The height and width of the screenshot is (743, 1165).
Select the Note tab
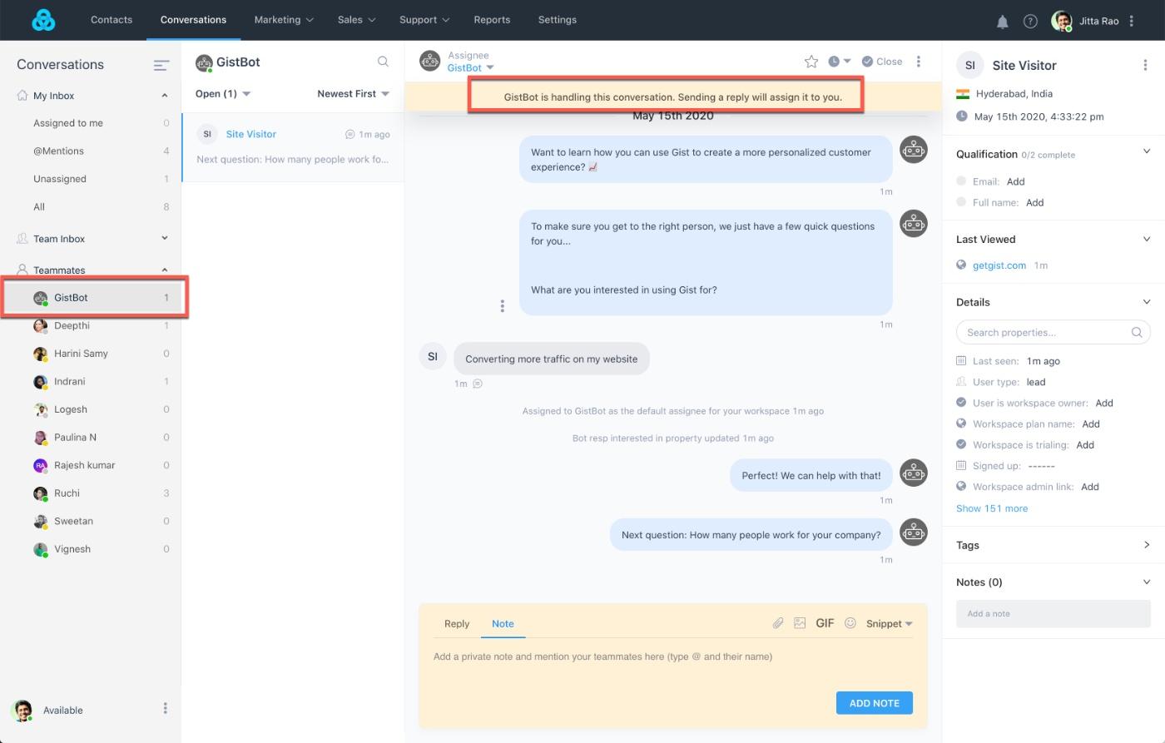(503, 624)
